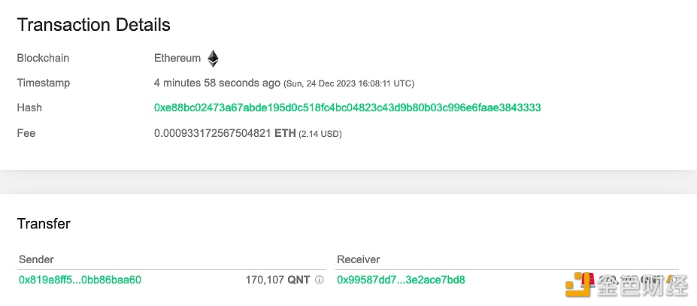Screen dimensions: 697x306
Task: Click the Sender column header
Action: 36,259
